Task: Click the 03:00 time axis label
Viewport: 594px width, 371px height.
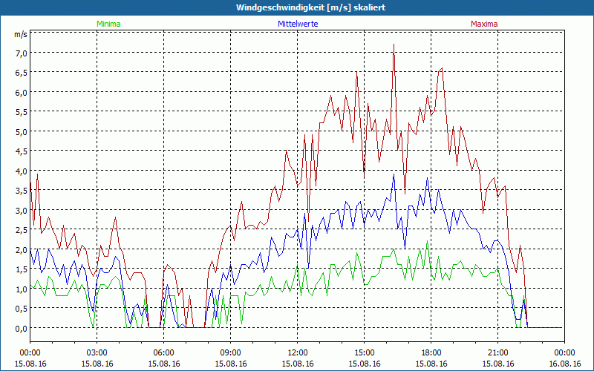Action: (x=97, y=353)
